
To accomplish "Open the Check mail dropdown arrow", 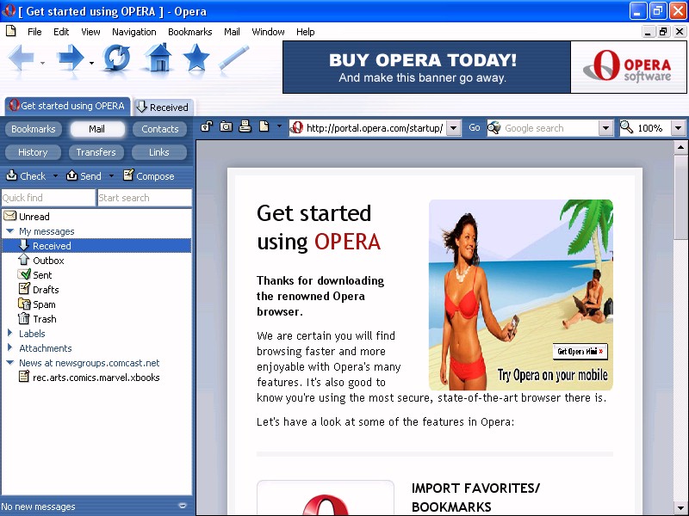I will tap(55, 176).
